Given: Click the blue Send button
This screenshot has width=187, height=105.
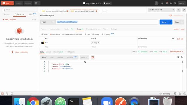Looking at the screenshot, I should (164, 22).
